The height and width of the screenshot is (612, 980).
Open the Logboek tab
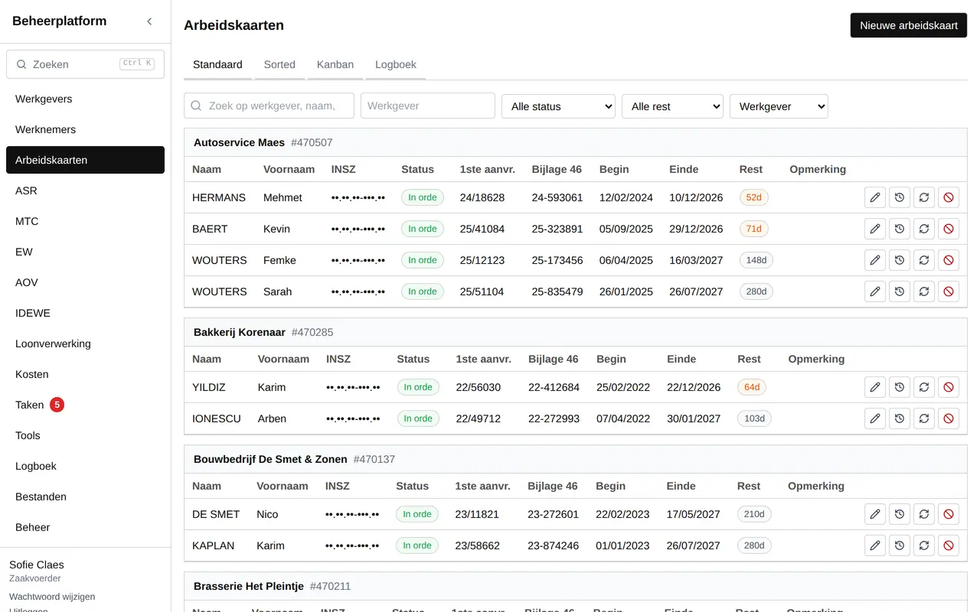[x=396, y=65]
